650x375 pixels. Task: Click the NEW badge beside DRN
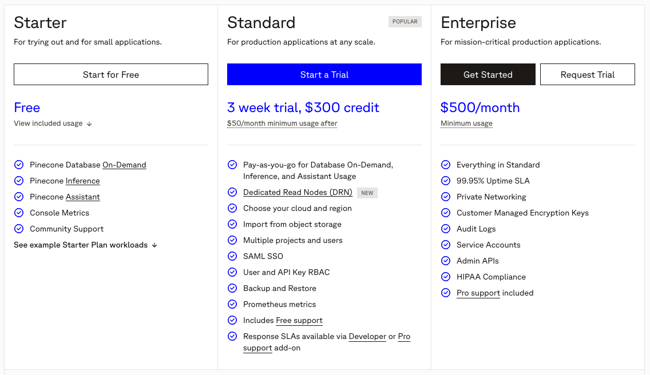pos(367,193)
